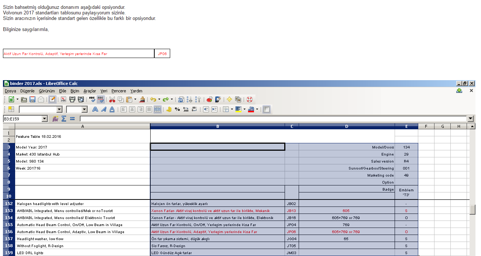Open the Gallery icon
The width and height of the screenshot is (481, 256).
(238, 99)
